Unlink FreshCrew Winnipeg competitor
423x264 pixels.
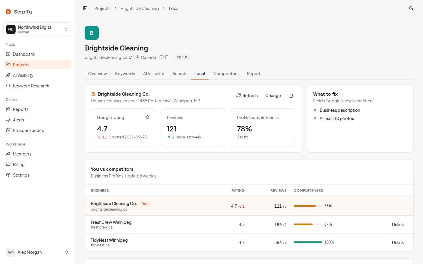[x=398, y=225]
